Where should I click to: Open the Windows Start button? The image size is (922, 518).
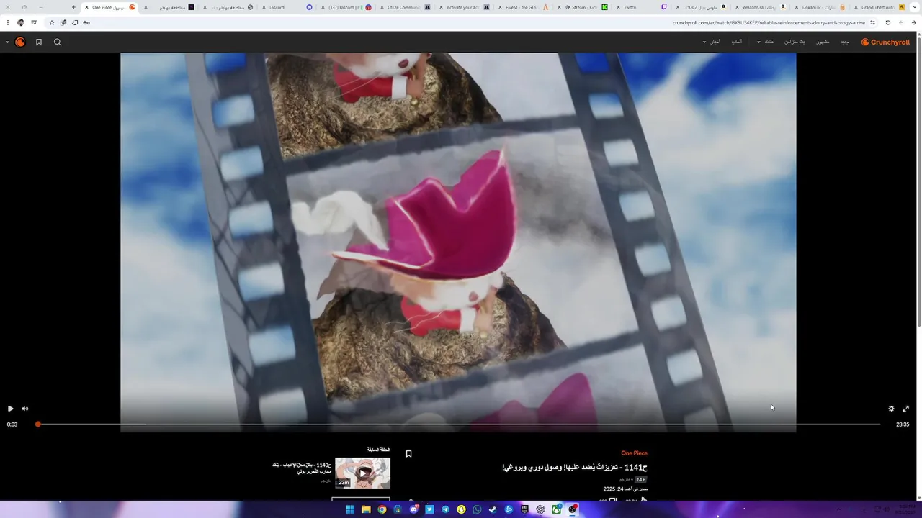(350, 509)
